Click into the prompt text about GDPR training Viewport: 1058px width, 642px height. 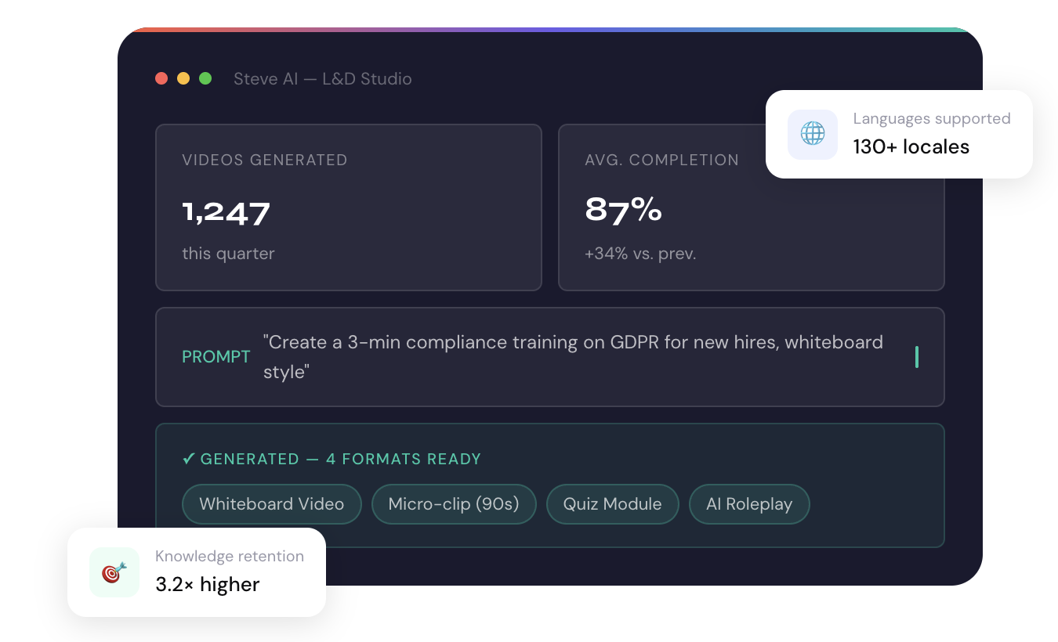tap(573, 357)
